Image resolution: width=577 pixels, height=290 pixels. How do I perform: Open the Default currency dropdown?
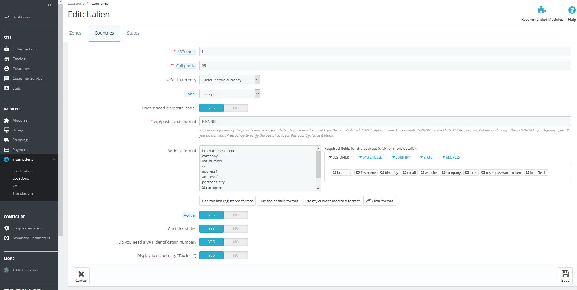tap(230, 80)
